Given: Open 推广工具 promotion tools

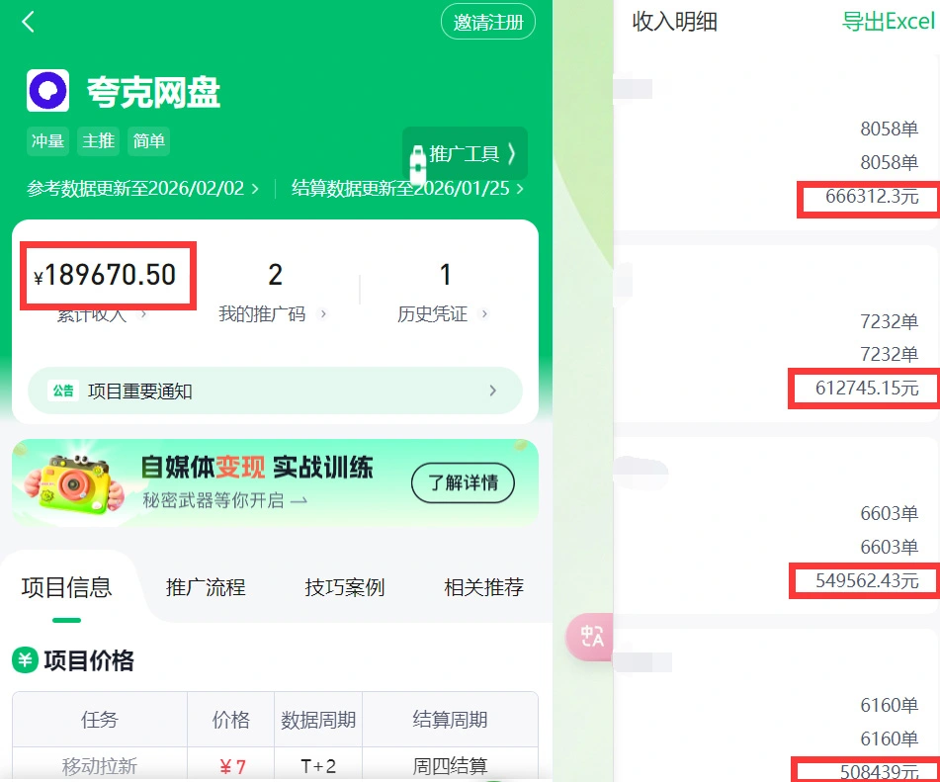Looking at the screenshot, I should tap(466, 153).
